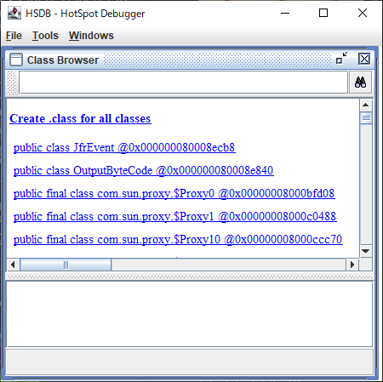
Task: Click the class search input field
Action: [x=183, y=83]
